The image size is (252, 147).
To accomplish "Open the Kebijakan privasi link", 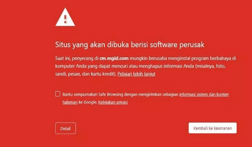I will click(113, 102).
